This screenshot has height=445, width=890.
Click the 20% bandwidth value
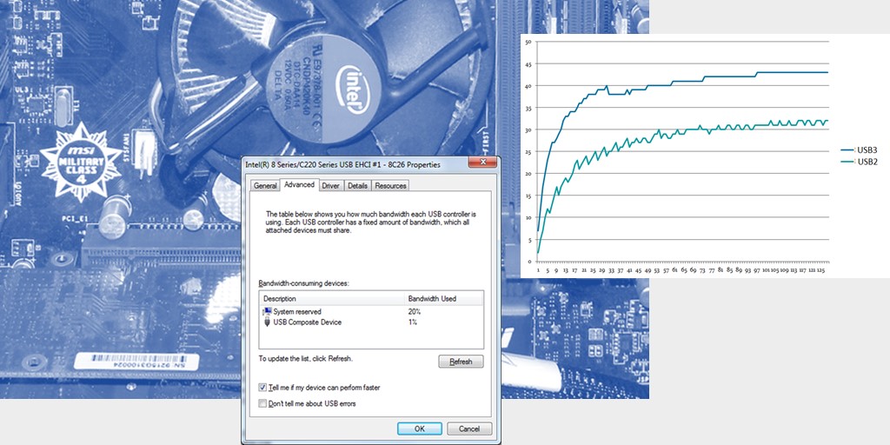[x=415, y=312]
